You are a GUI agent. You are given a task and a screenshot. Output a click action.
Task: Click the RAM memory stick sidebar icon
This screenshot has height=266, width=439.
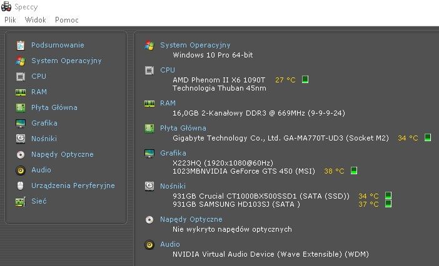click(21, 92)
